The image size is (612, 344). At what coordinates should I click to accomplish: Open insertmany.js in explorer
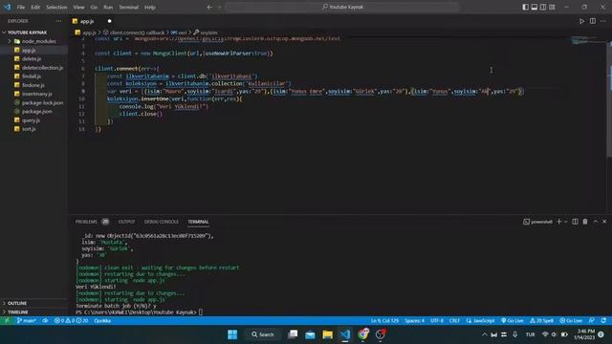(36, 94)
